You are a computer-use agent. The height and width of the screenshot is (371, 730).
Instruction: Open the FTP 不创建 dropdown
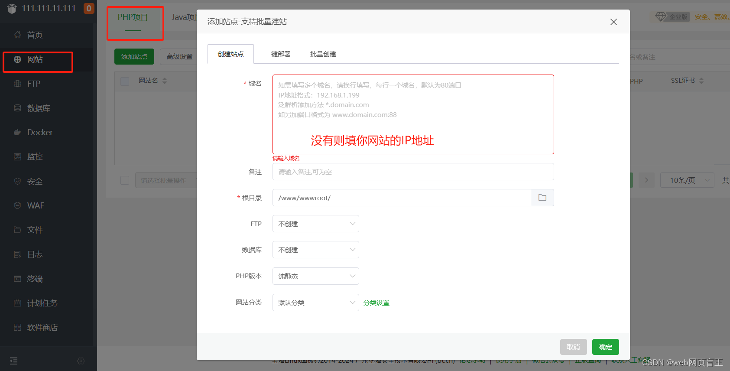[x=316, y=224]
